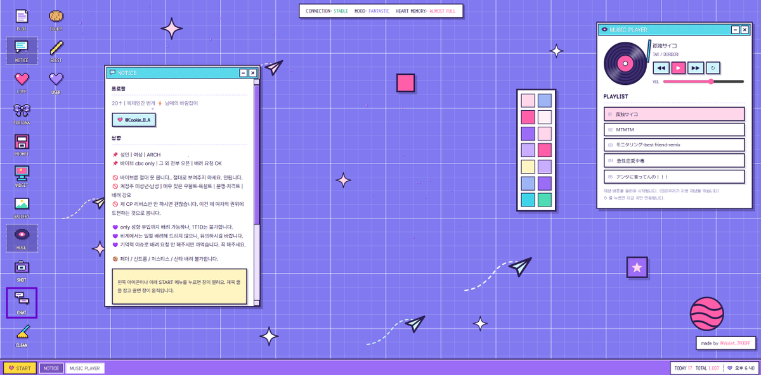Select playlist track アンタに言ってんの！！！
The width and height of the screenshot is (761, 375).
point(673,177)
